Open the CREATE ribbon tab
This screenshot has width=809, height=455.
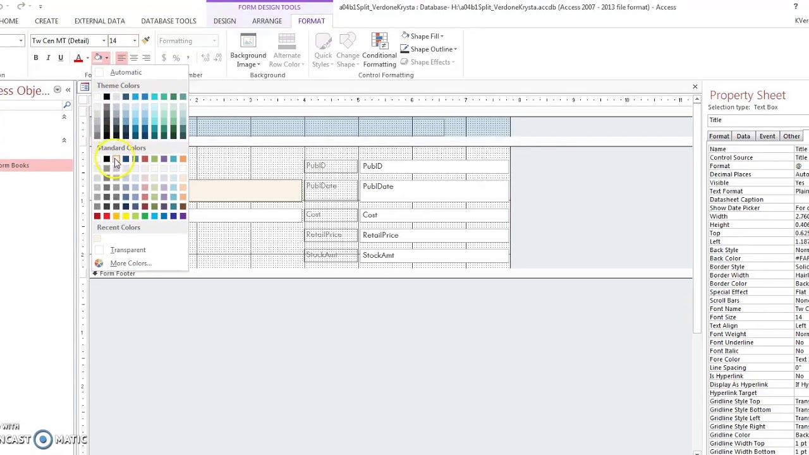pyautogui.click(x=47, y=21)
